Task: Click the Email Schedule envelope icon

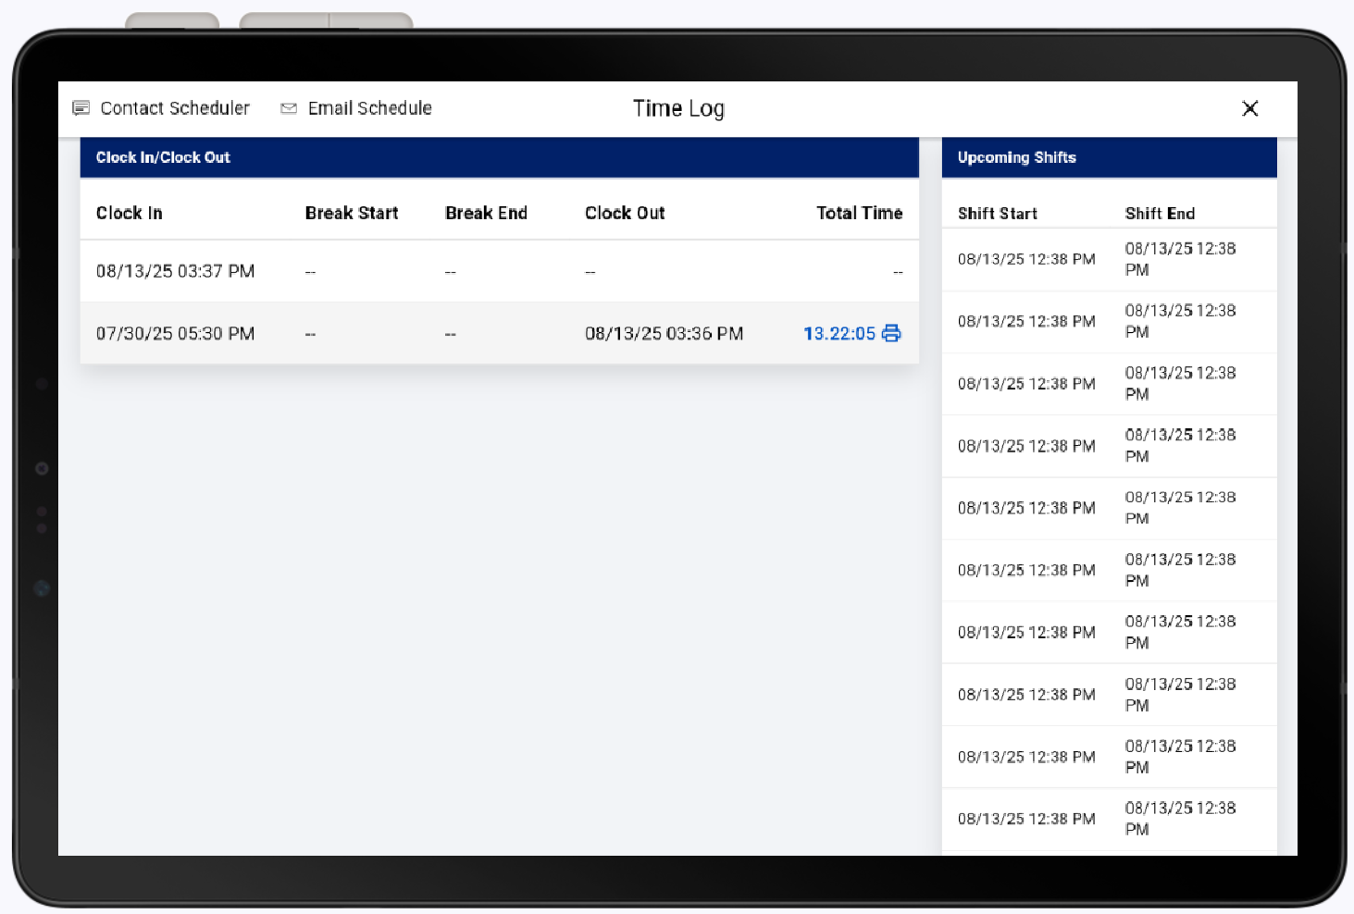Action: [x=288, y=107]
